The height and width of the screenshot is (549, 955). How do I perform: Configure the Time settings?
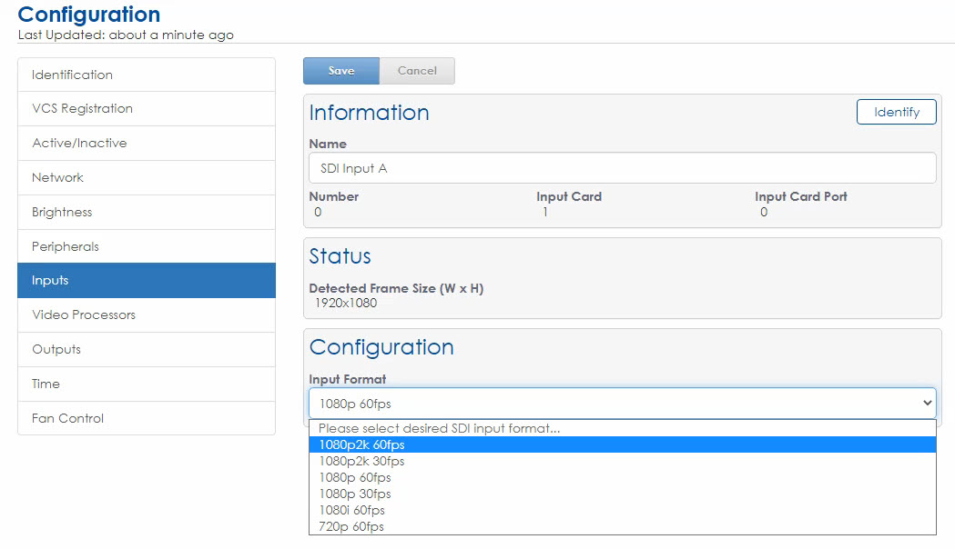tap(146, 384)
